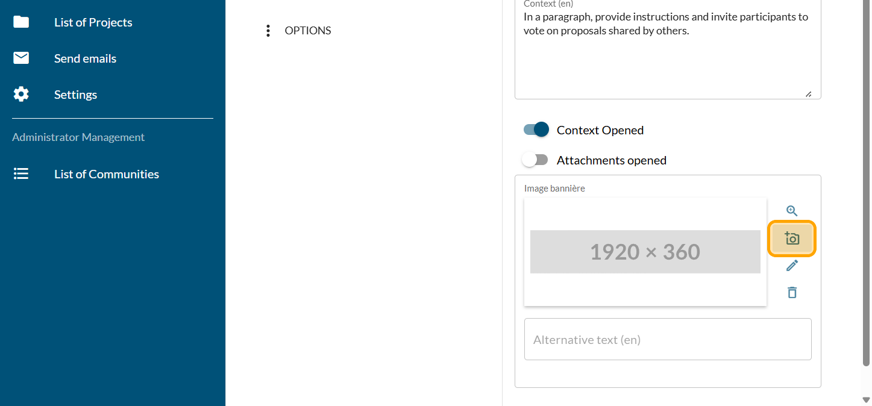Enable the Attachments opened switch
This screenshot has height=406, width=872.
point(535,160)
